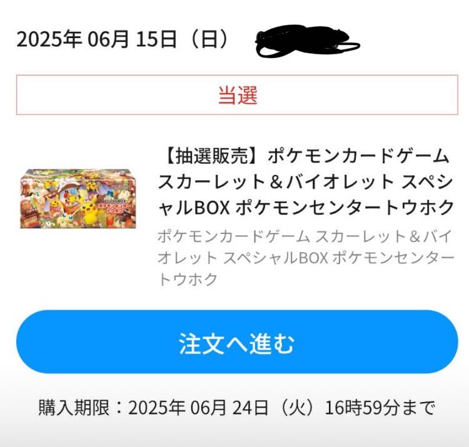Click the ポケモンカードゲーム bold first title line
Screen dimensions: 469x447
click(x=358, y=156)
